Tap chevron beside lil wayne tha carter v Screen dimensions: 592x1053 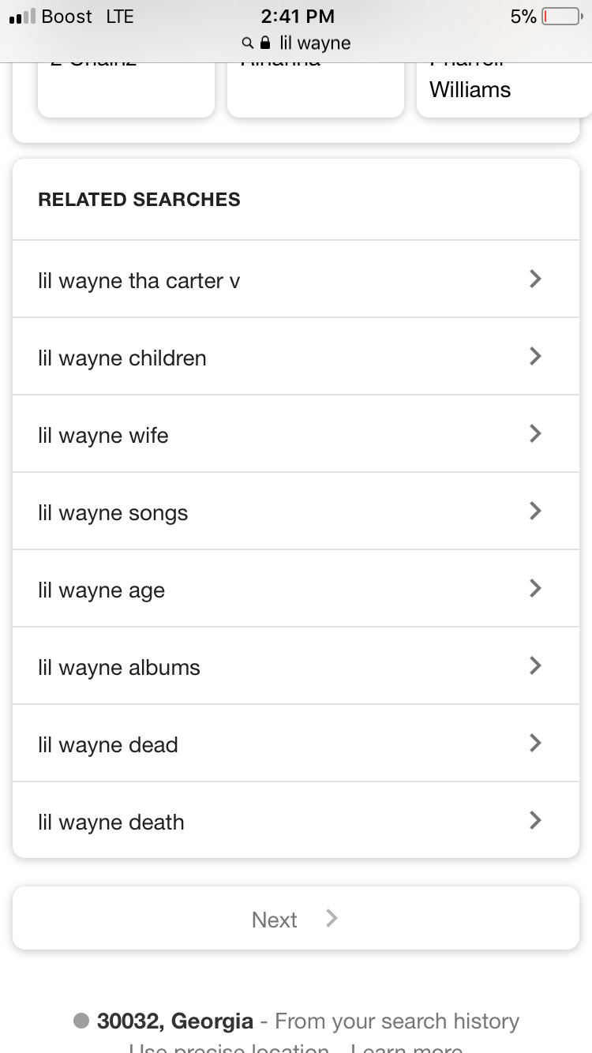(x=535, y=279)
